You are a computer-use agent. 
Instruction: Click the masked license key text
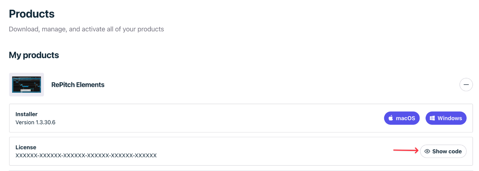(x=86, y=155)
